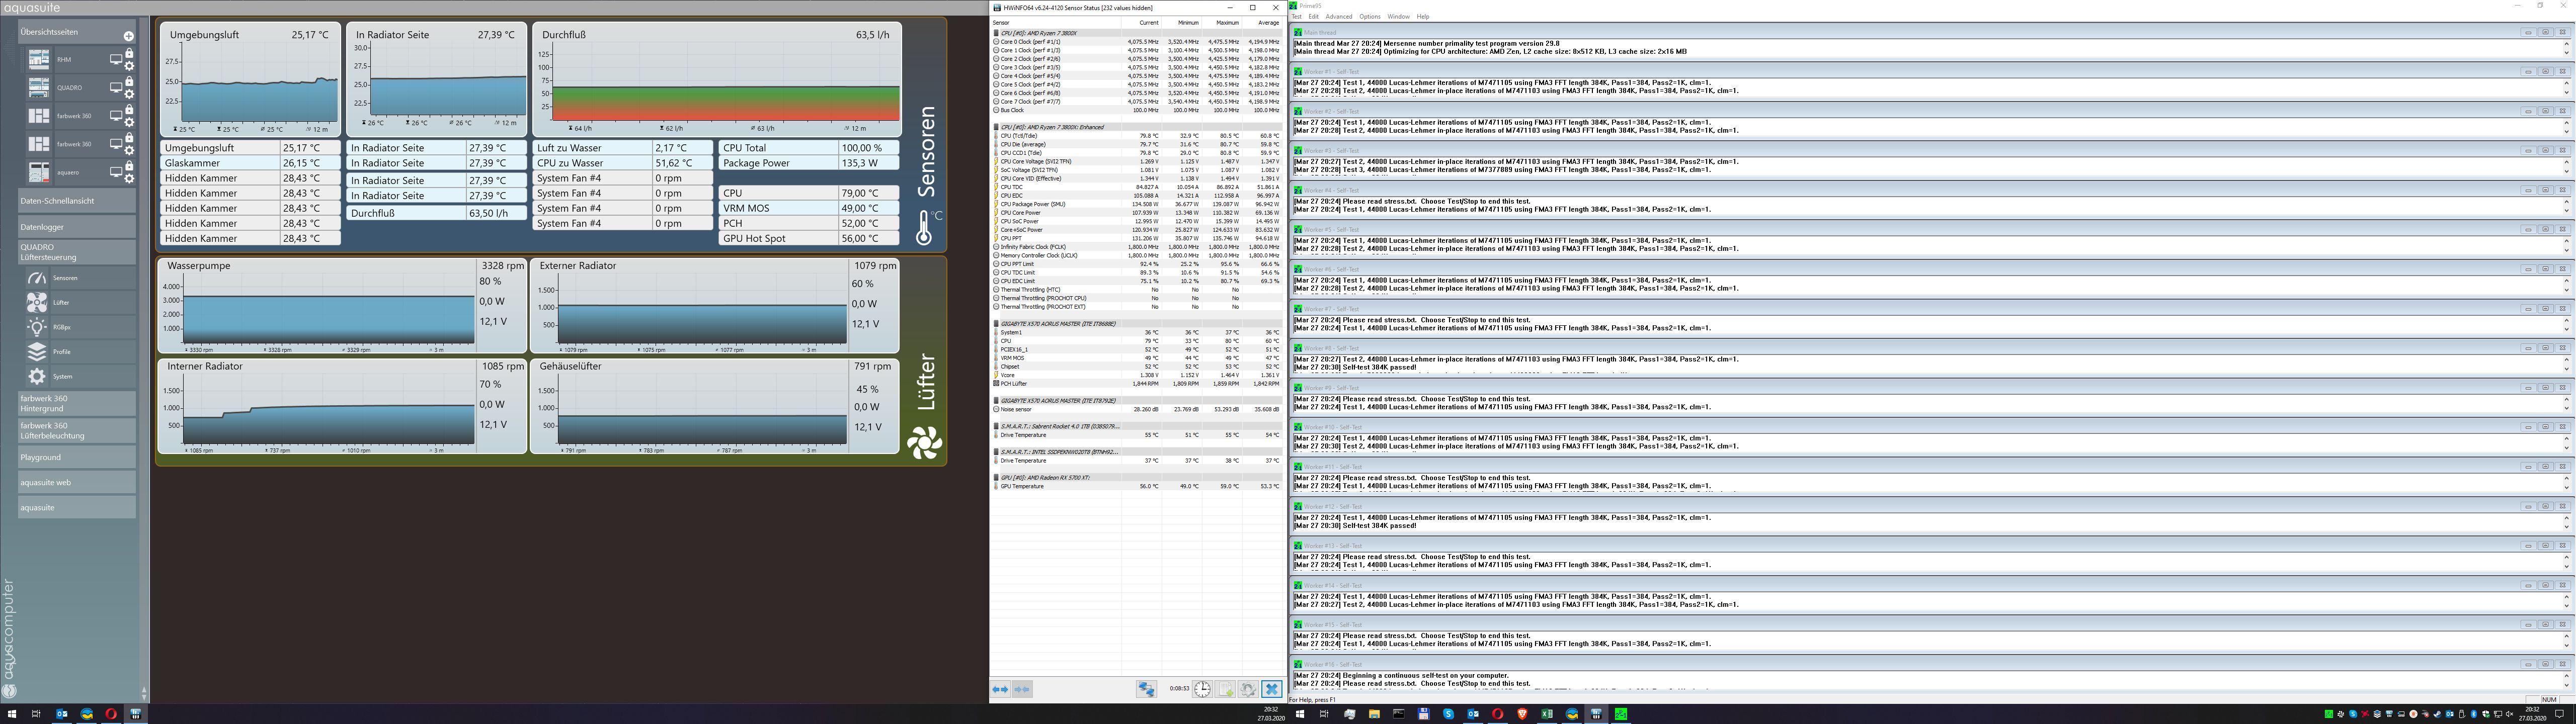The height and width of the screenshot is (724, 2576).
Task: Expand farbwerk 360 Lüfterbeleuchtung section
Action: point(77,431)
